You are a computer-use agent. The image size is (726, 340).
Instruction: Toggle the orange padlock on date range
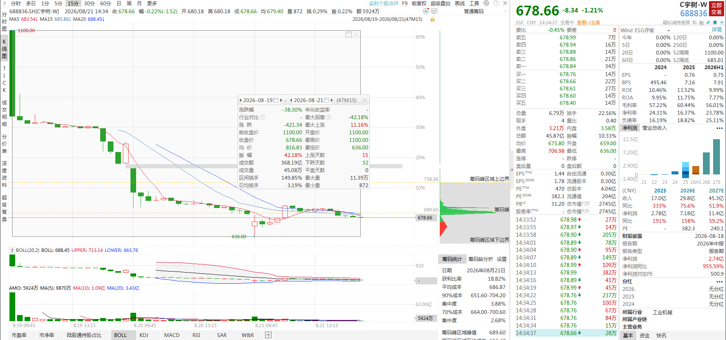(432, 19)
